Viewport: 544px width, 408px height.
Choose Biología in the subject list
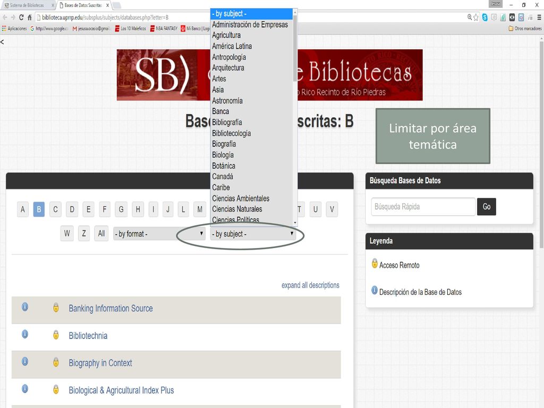pyautogui.click(x=251, y=155)
